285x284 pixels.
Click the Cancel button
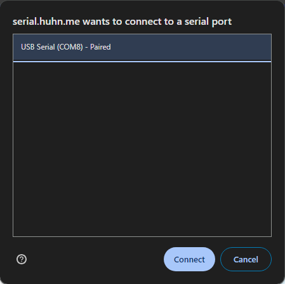(246, 259)
